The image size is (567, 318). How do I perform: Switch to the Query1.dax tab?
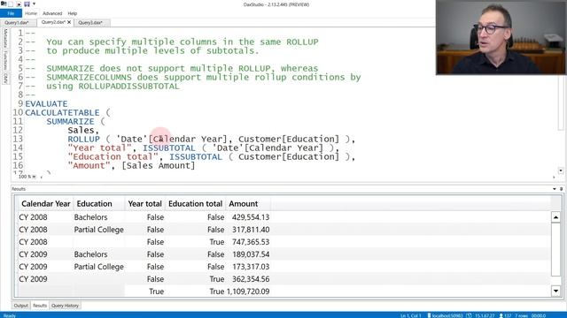17,22
